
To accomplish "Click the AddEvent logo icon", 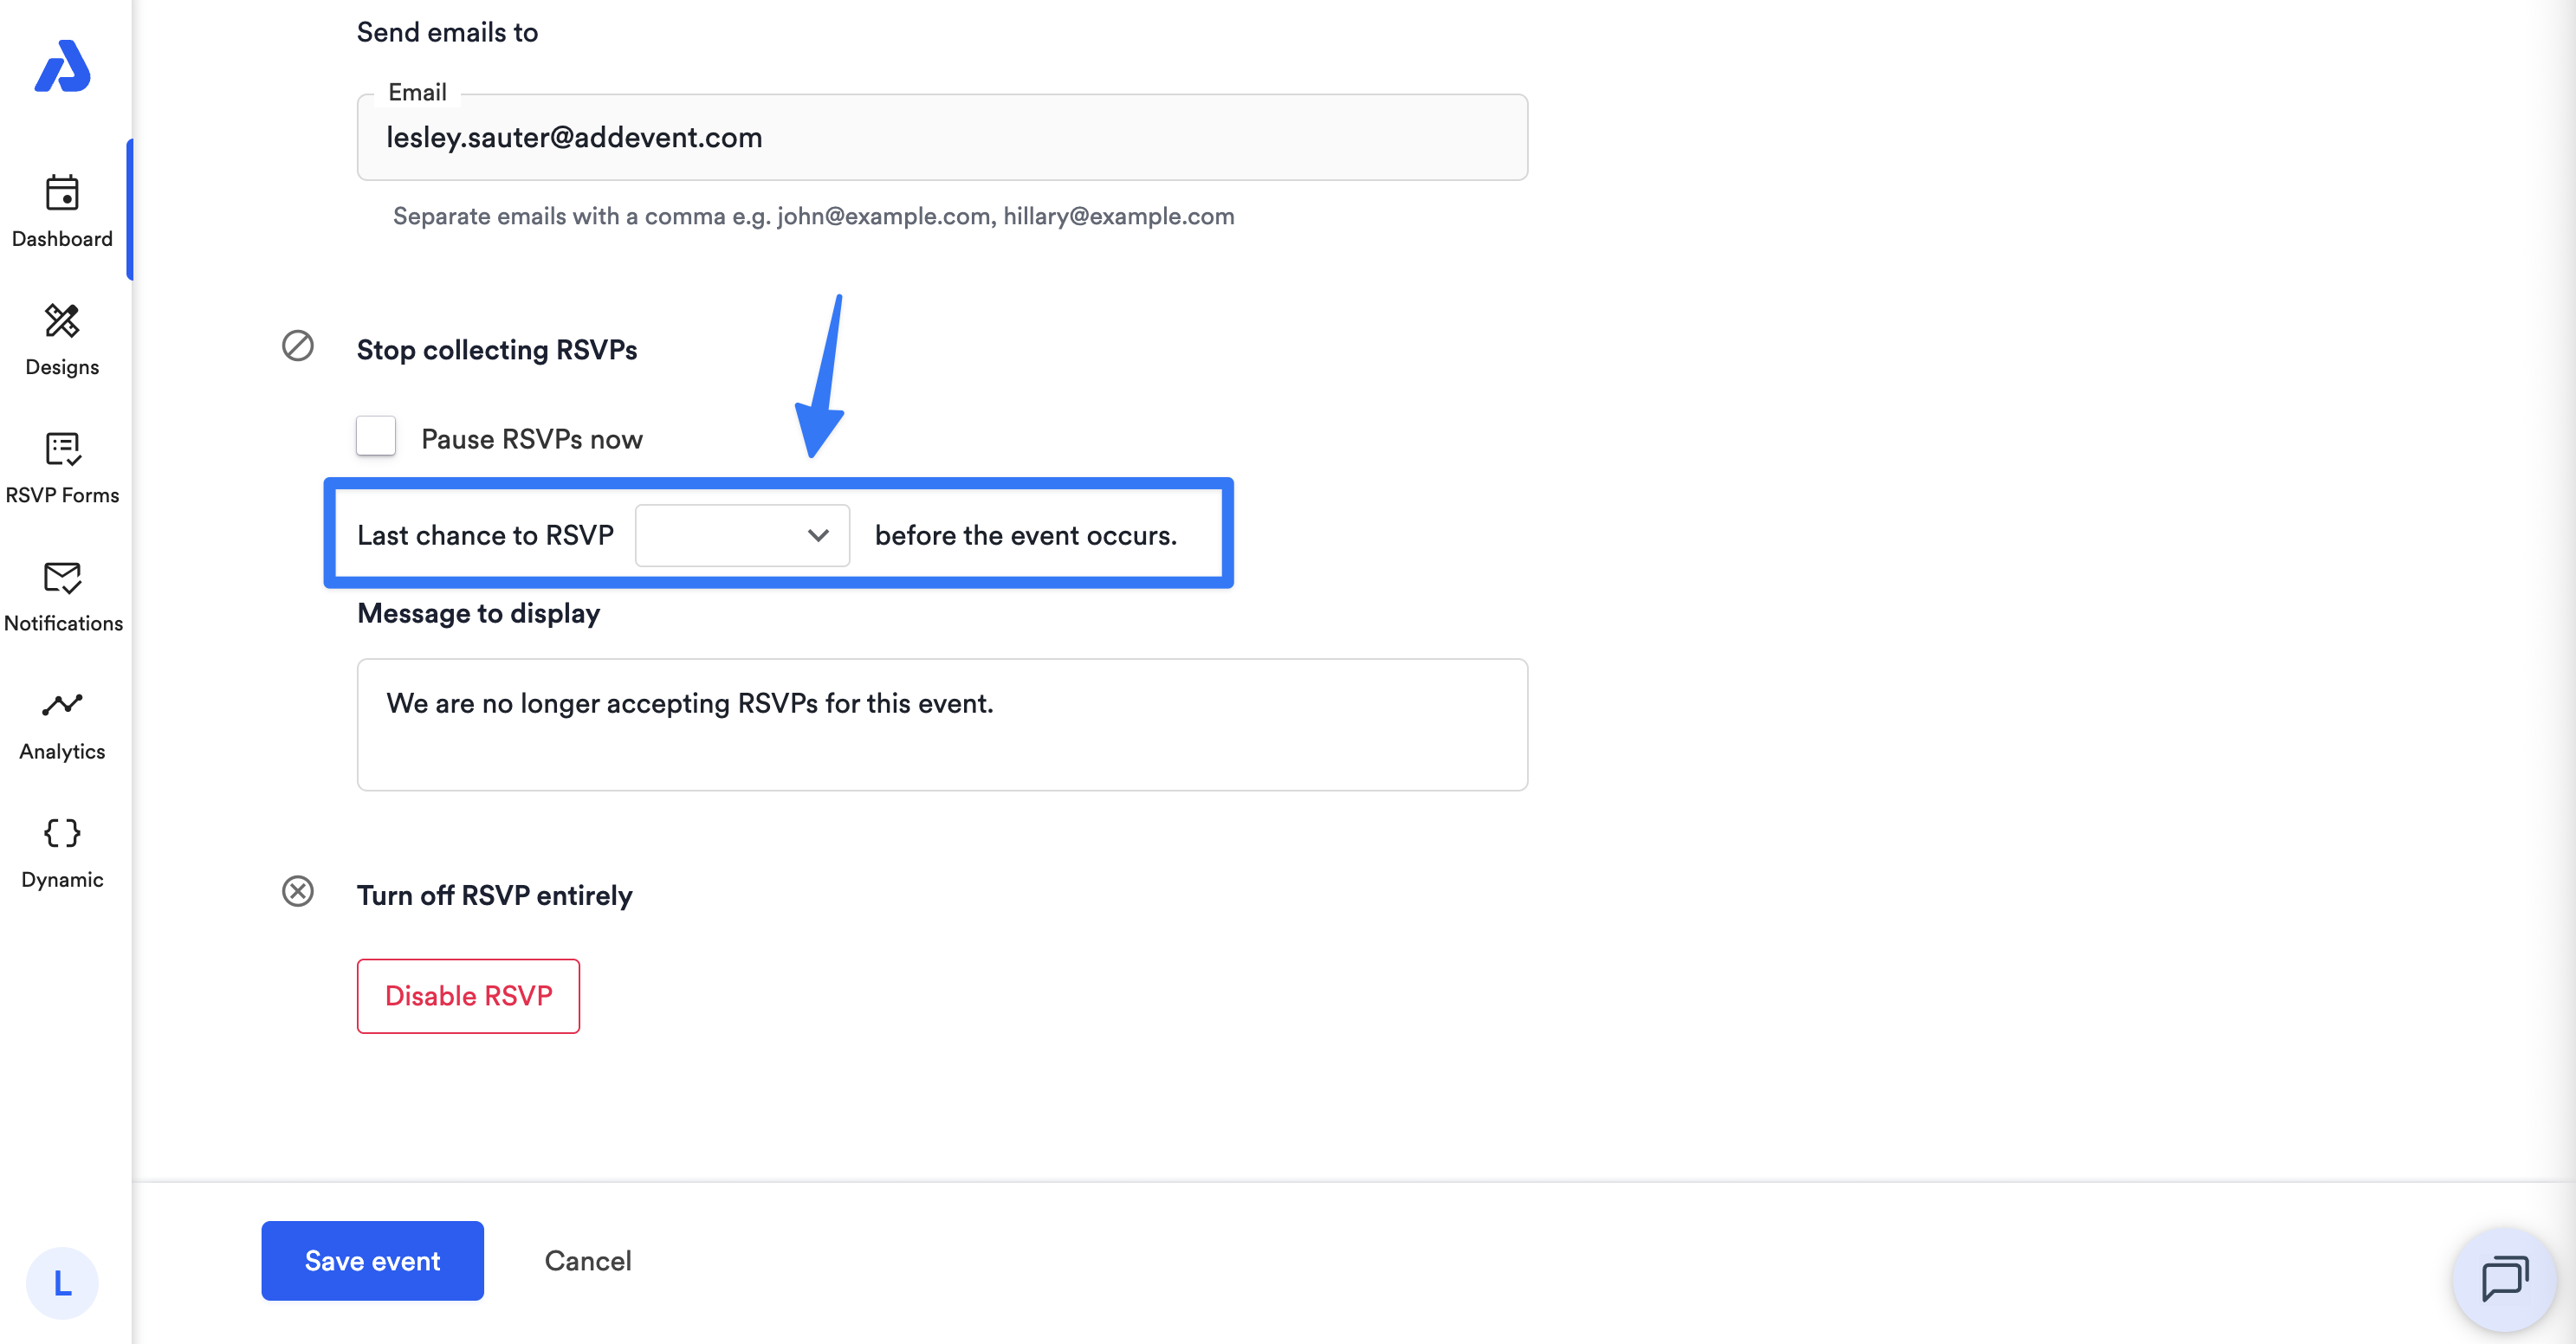I will [63, 66].
